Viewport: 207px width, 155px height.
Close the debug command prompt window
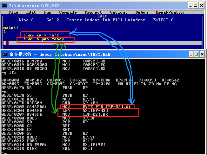pyautogui.click(x=202, y=54)
